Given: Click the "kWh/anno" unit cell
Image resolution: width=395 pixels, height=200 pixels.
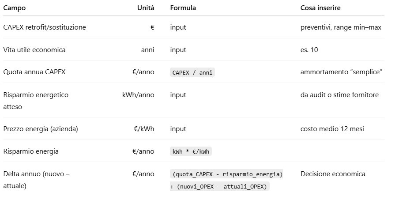Looking at the screenshot, I should [138, 95].
